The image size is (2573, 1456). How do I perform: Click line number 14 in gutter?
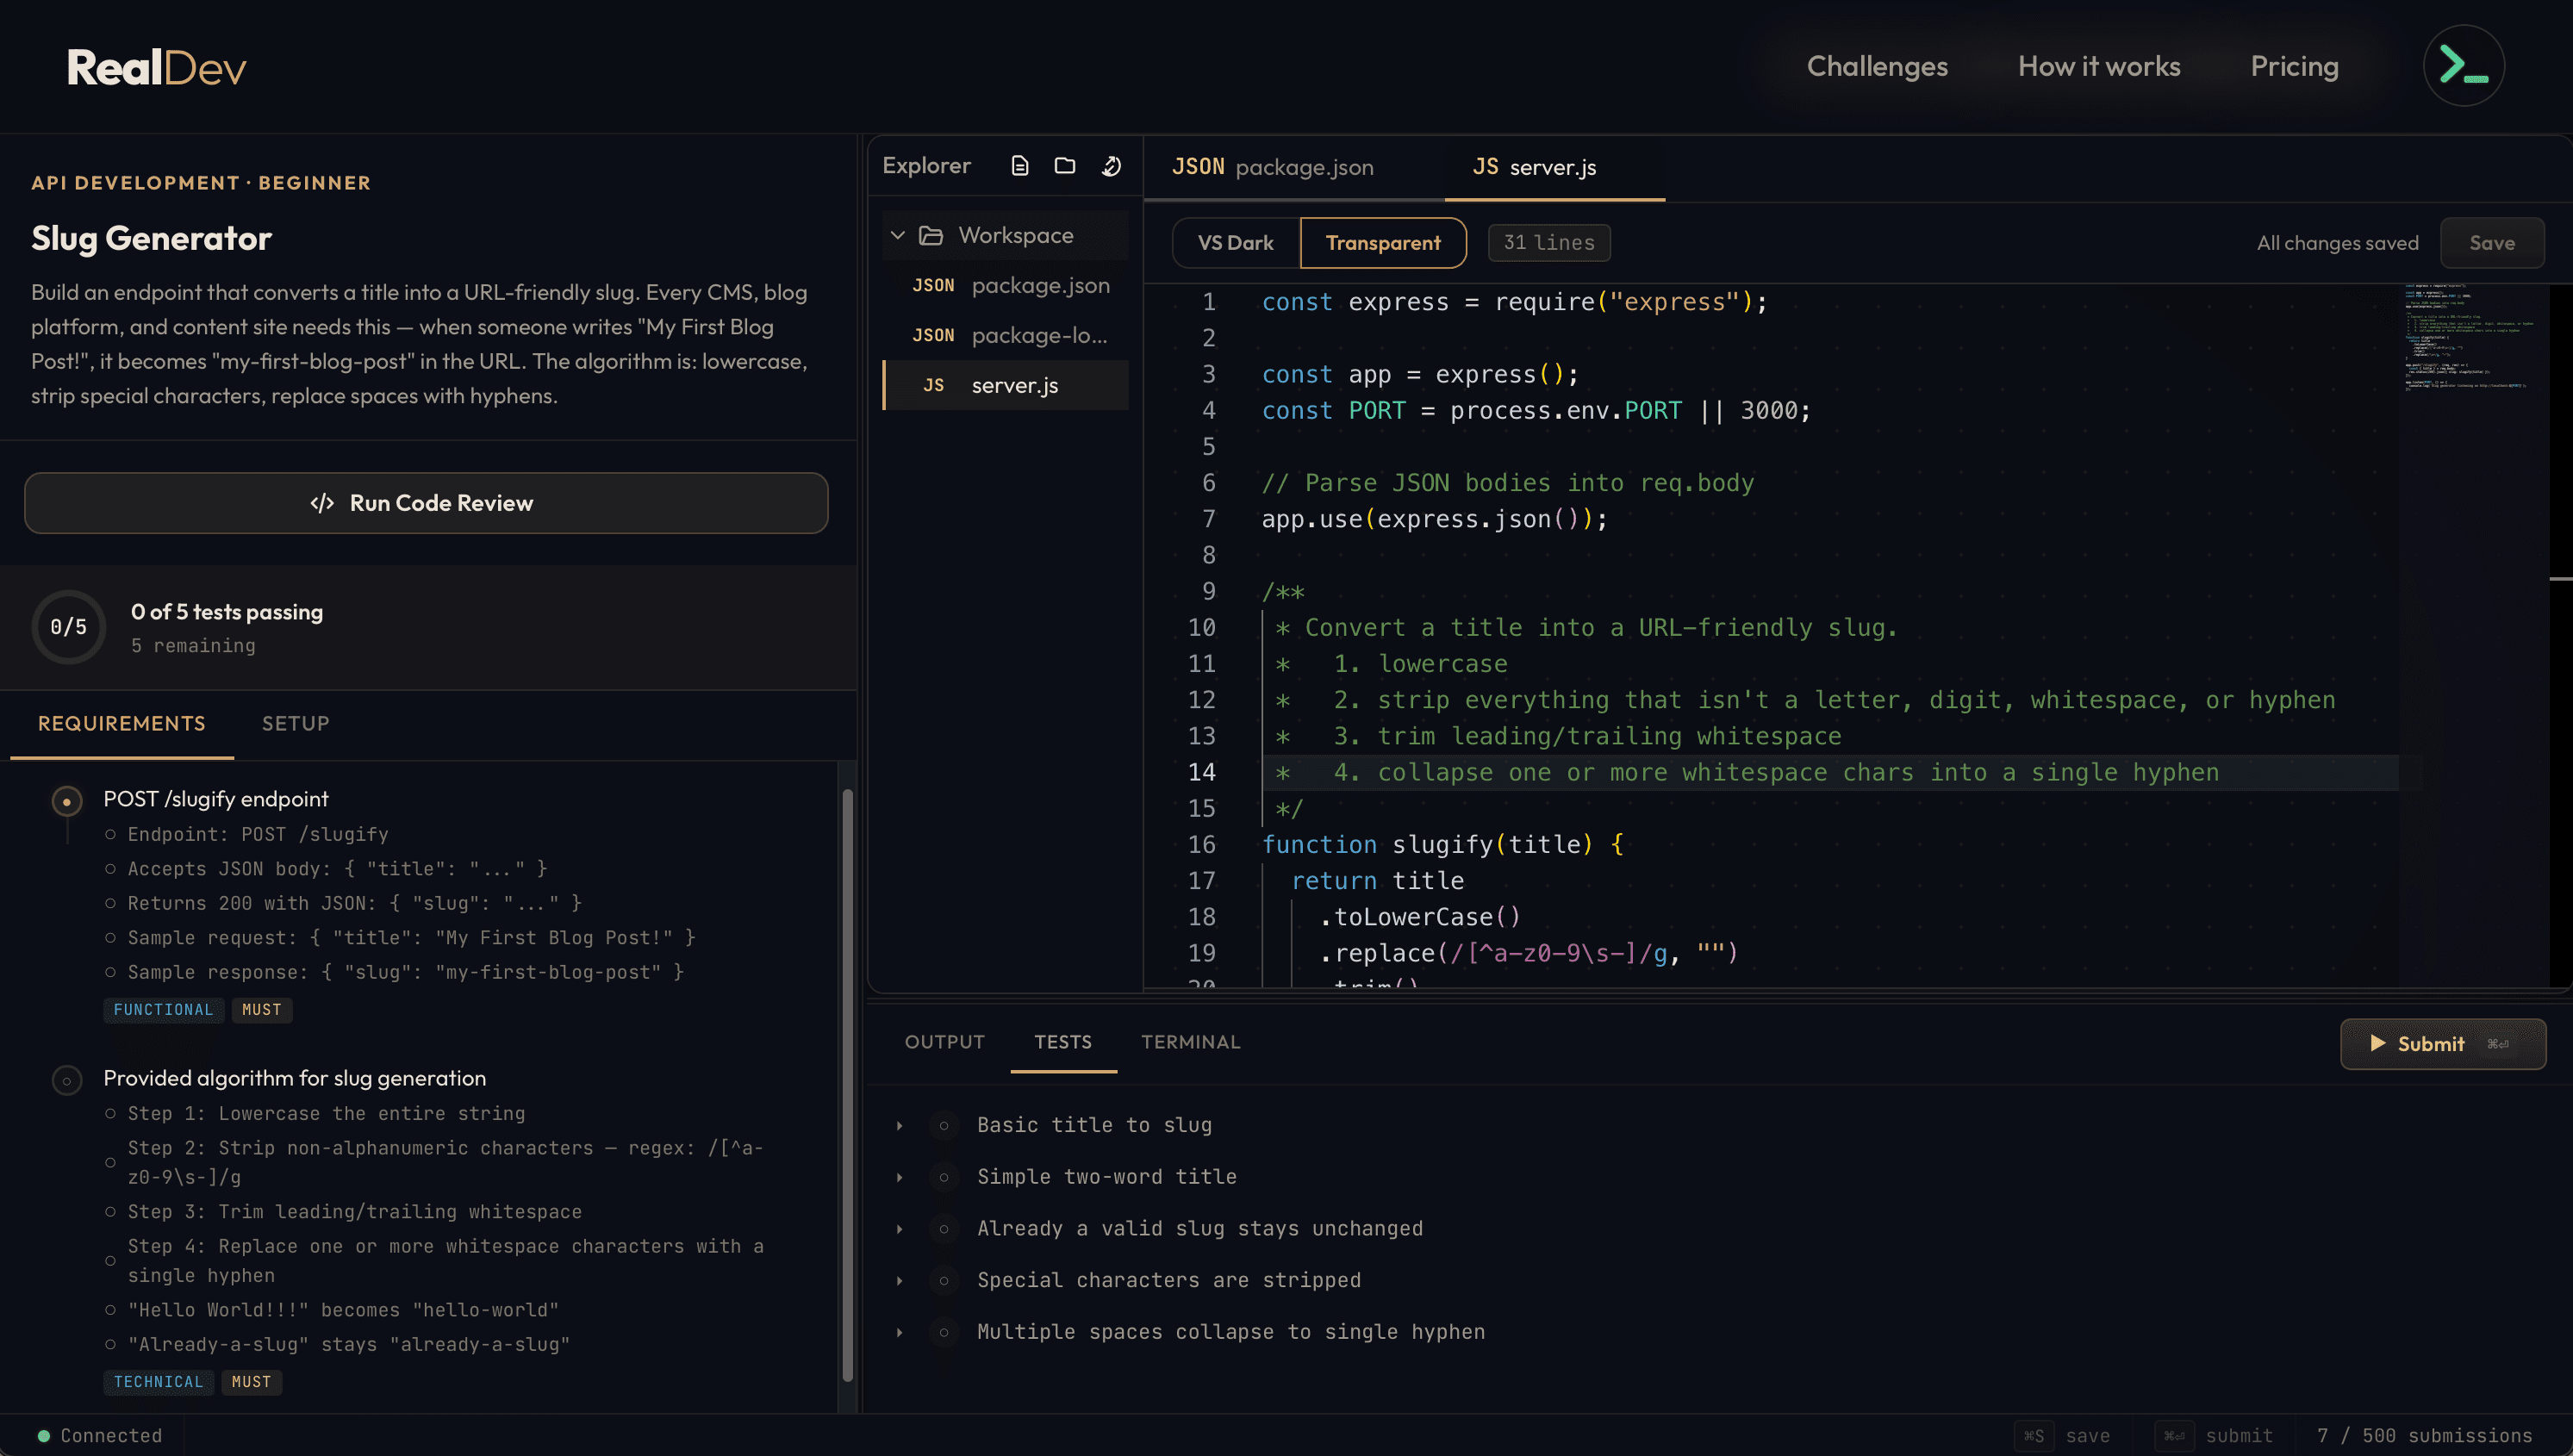tap(1201, 773)
